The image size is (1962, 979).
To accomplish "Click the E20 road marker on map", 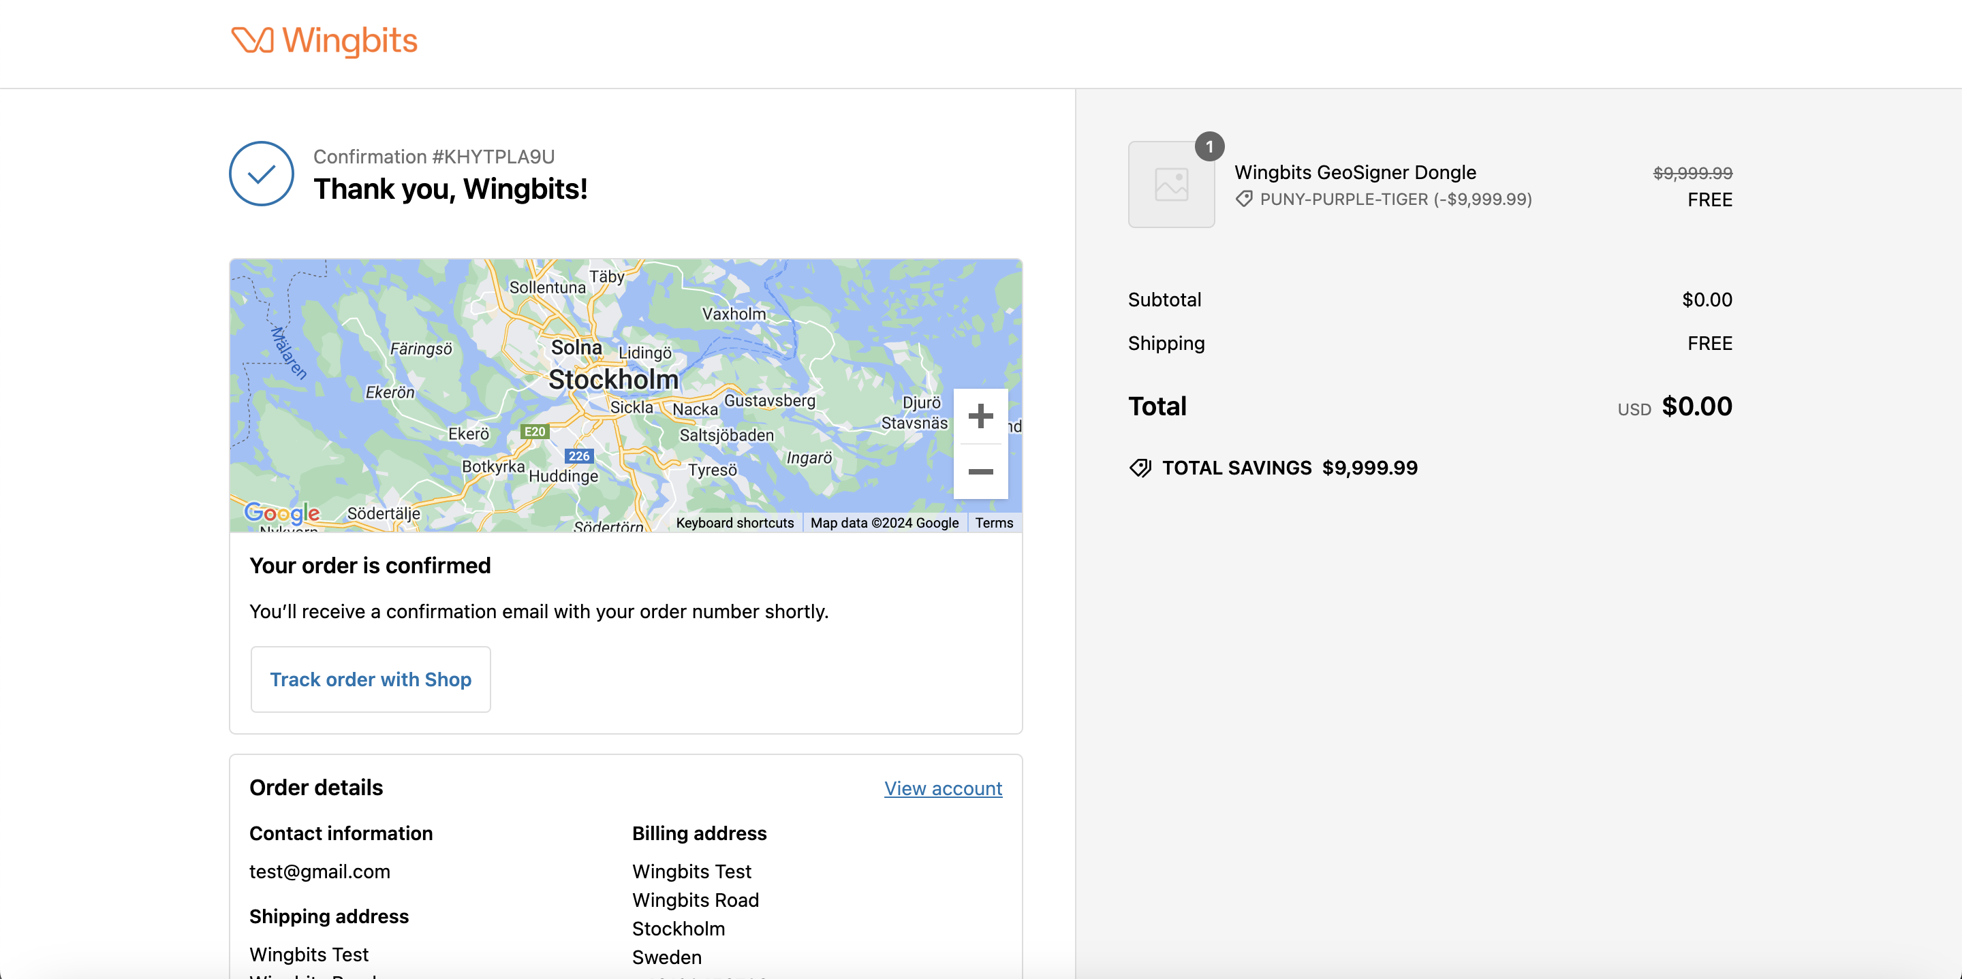I will pos(534,432).
